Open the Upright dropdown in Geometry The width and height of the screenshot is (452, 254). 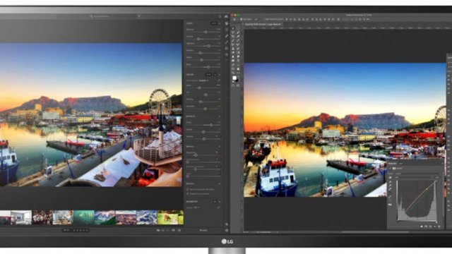[196, 207]
